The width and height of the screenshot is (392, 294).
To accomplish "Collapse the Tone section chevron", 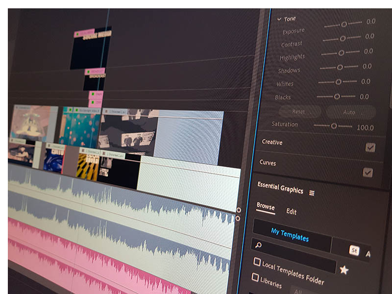I will pyautogui.click(x=279, y=19).
